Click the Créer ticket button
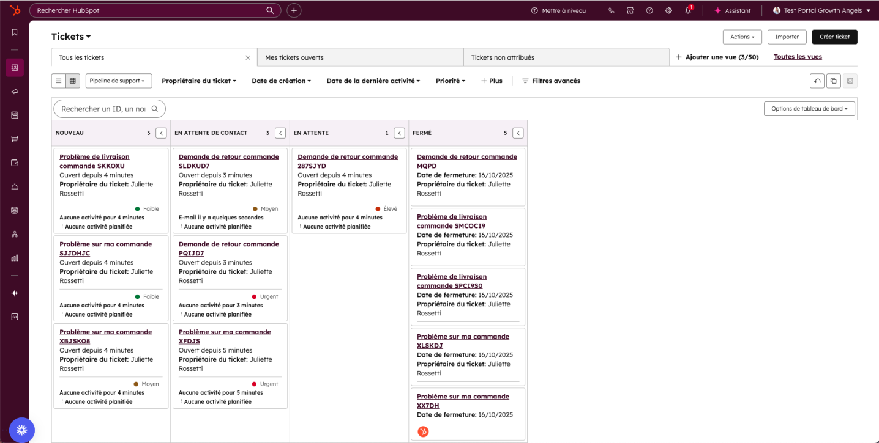The image size is (879, 443). [834, 37]
